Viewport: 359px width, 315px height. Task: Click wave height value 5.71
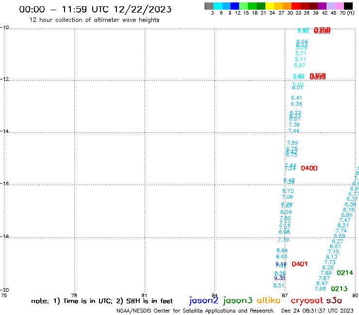coord(301,53)
